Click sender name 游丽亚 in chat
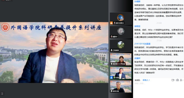The width and height of the screenshot is (184, 98). (137, 26)
